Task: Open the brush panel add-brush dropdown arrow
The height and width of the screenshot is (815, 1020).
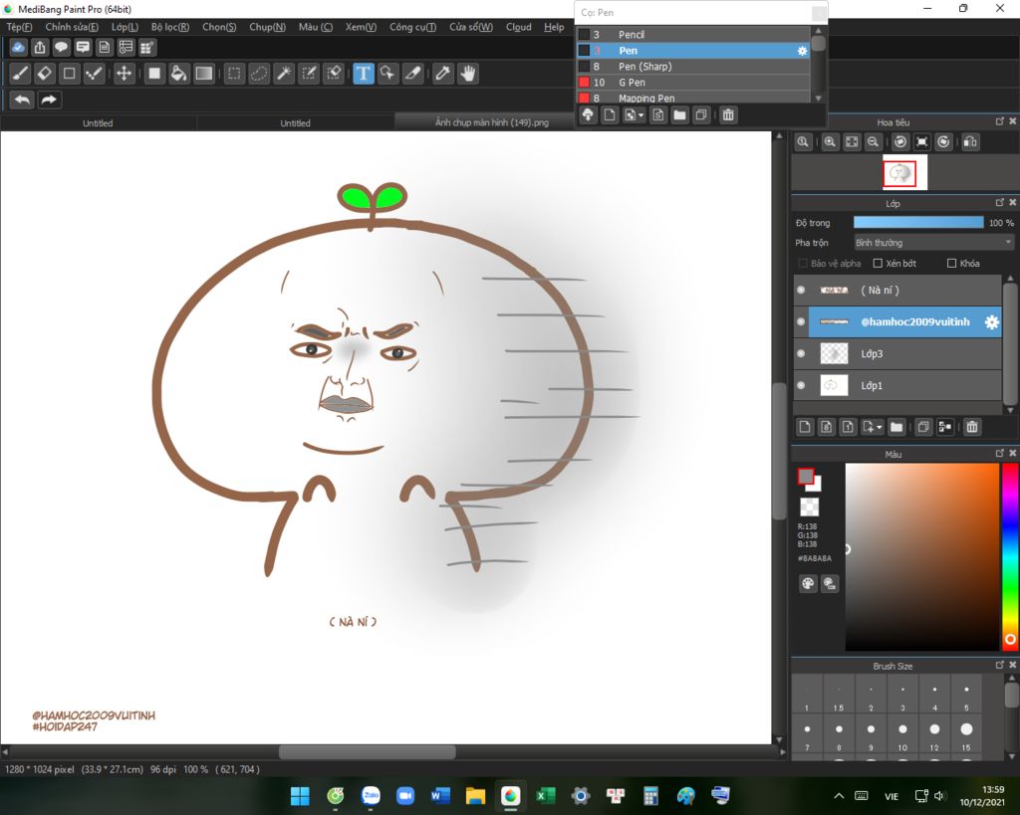Action: [x=642, y=115]
